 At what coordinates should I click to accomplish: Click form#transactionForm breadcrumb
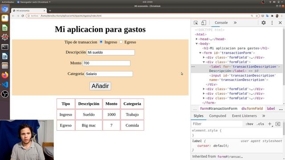tap(219, 108)
